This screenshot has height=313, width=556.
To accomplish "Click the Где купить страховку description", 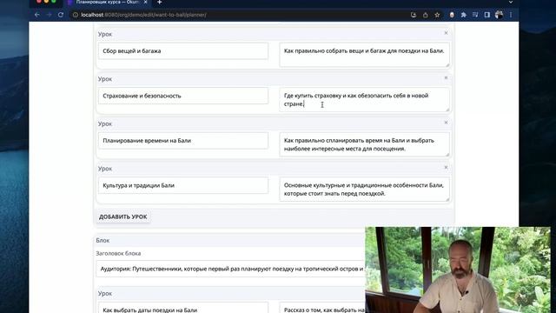I will (x=364, y=100).
